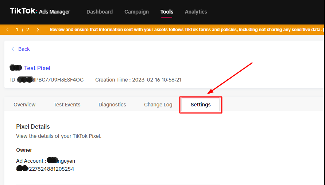This screenshot has height=185, width=325.
Task: View the Diagnostics tab
Action: 112,105
